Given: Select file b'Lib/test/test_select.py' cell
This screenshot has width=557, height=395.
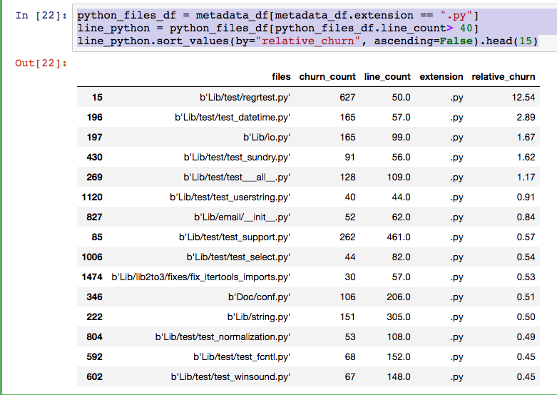Looking at the screenshot, I should (x=238, y=257).
